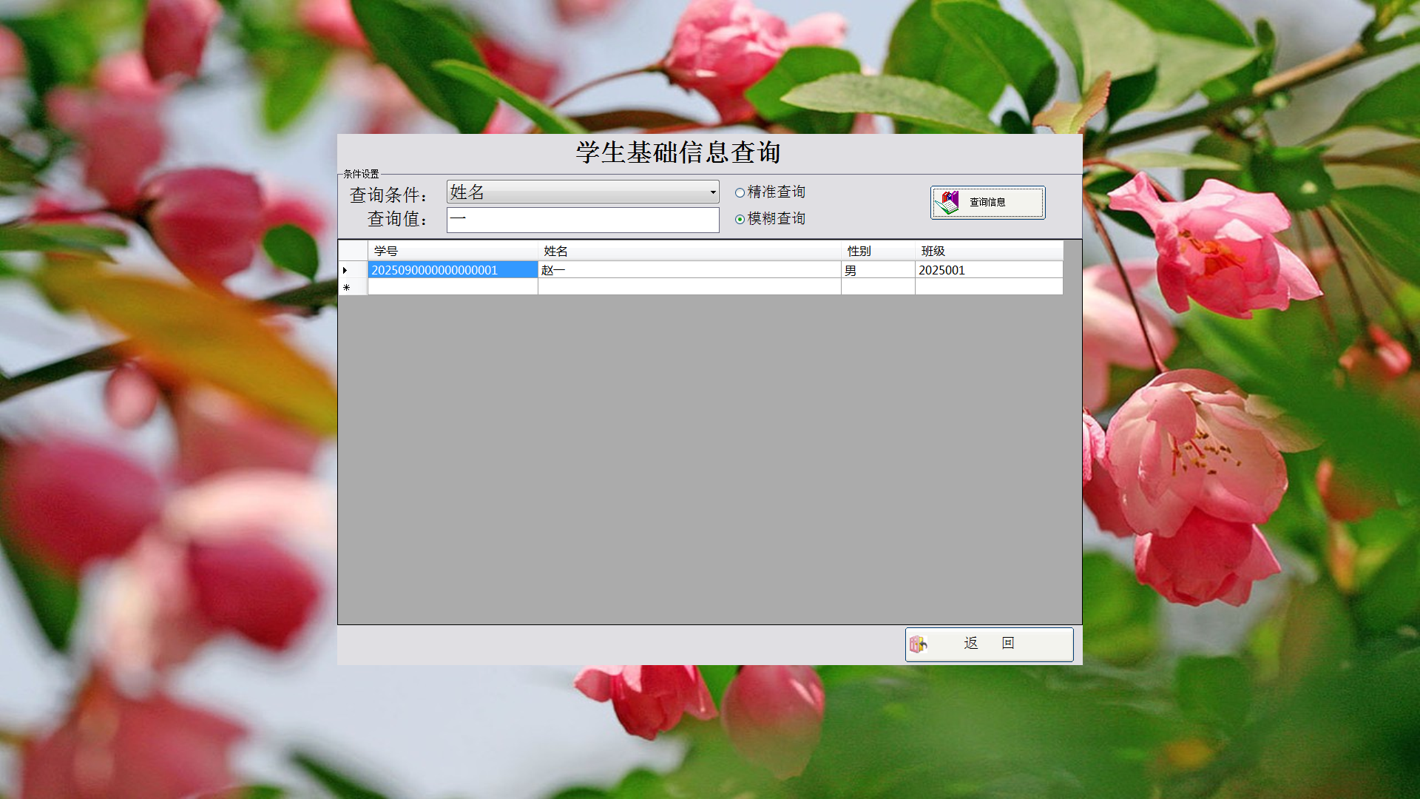Screen dimensions: 1420x799
Task: Click the dropdown arrow of the 查询条件 box
Action: click(x=712, y=192)
